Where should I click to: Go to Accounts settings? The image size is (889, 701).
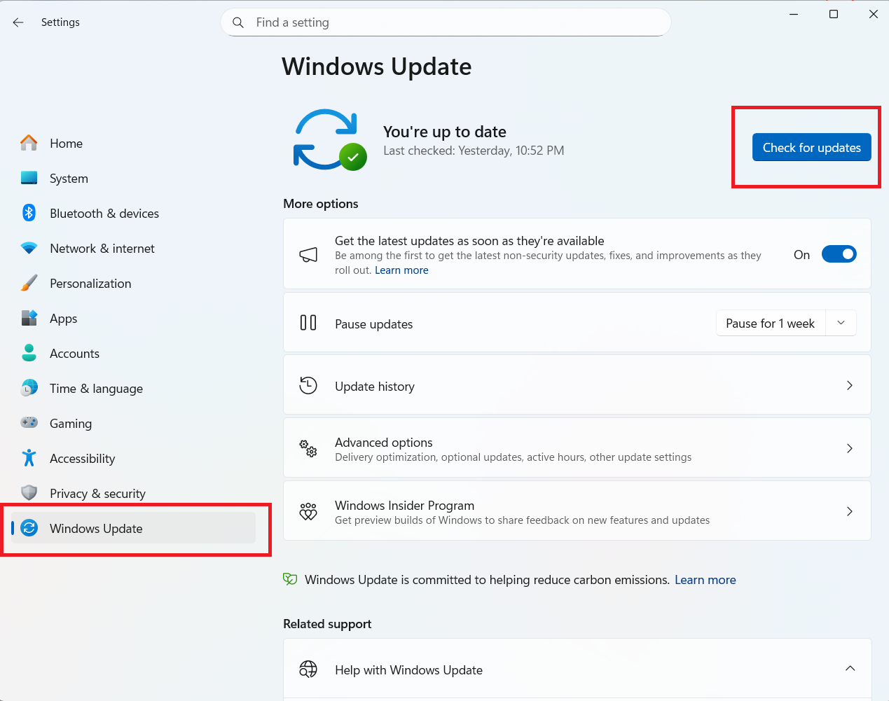(x=74, y=354)
